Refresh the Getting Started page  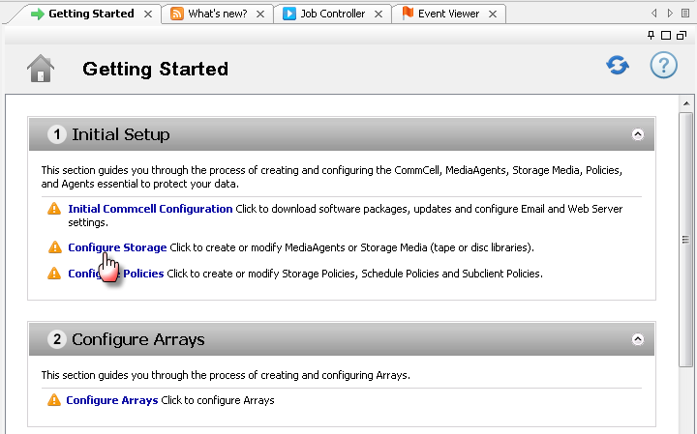[618, 65]
